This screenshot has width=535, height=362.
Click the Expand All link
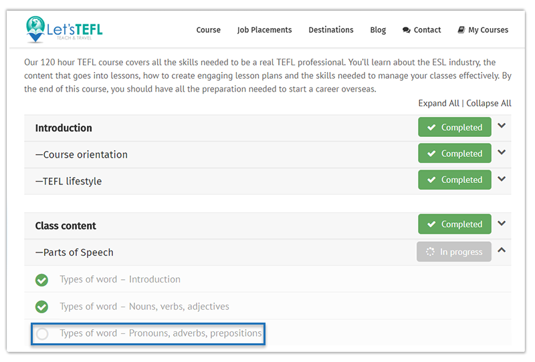[439, 104]
